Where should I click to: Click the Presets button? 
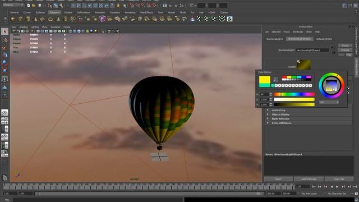coord(345,50)
